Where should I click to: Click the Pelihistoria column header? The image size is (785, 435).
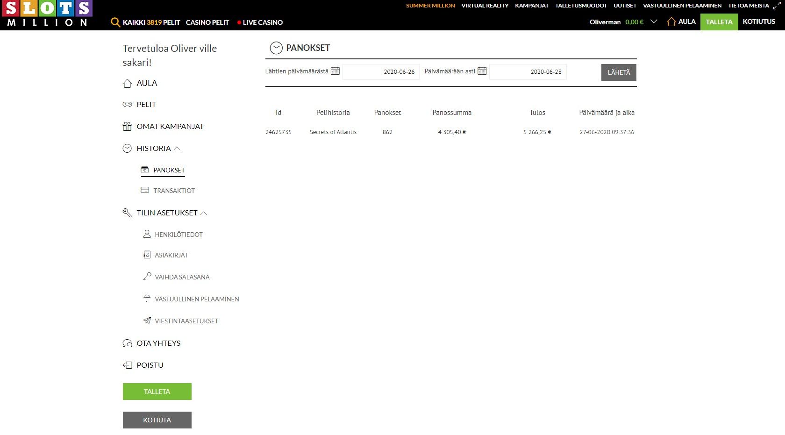(x=333, y=113)
